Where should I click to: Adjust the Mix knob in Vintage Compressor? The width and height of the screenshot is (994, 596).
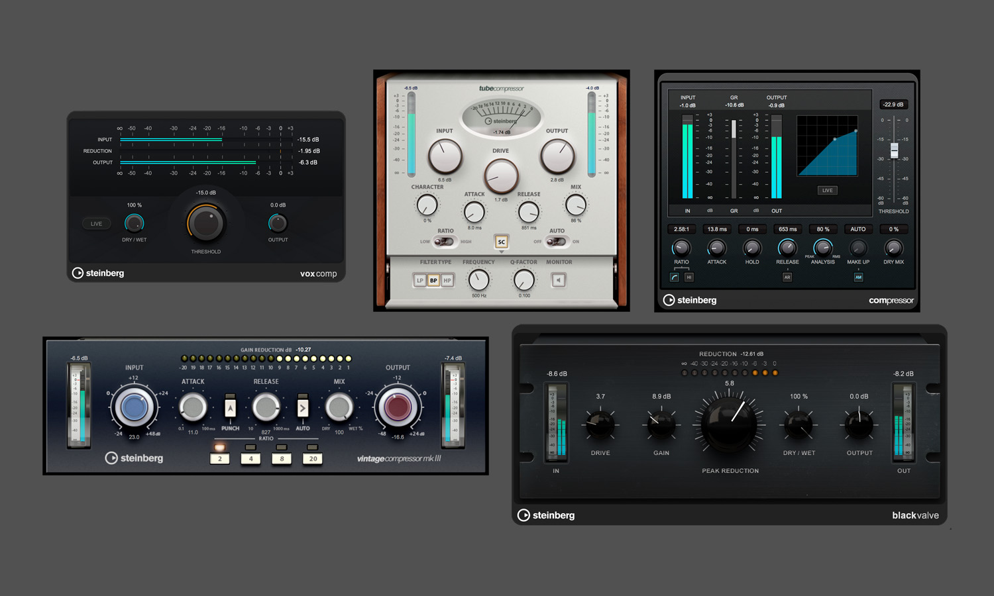pyautogui.click(x=339, y=407)
